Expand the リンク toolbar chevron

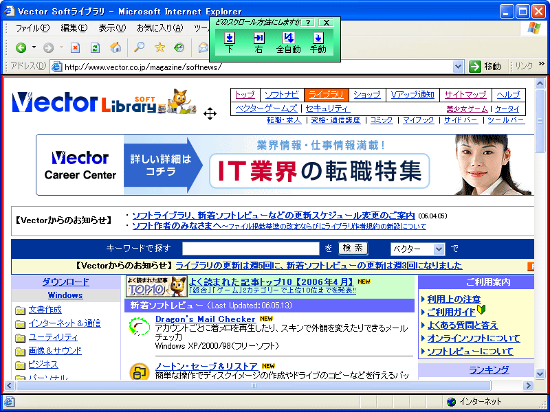click(541, 64)
